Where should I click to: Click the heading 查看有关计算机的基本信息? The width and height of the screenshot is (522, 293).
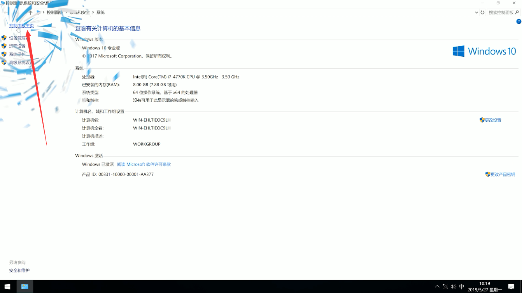point(108,28)
